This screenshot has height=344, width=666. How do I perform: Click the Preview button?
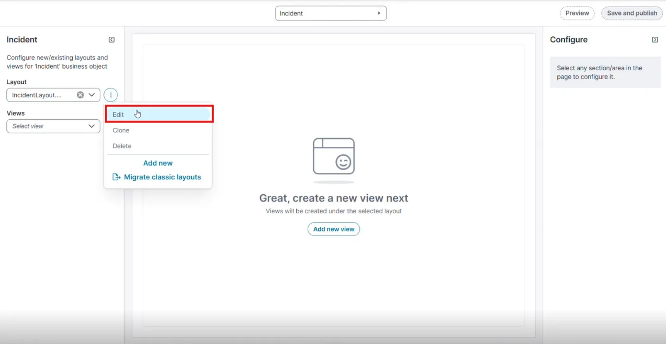click(577, 13)
